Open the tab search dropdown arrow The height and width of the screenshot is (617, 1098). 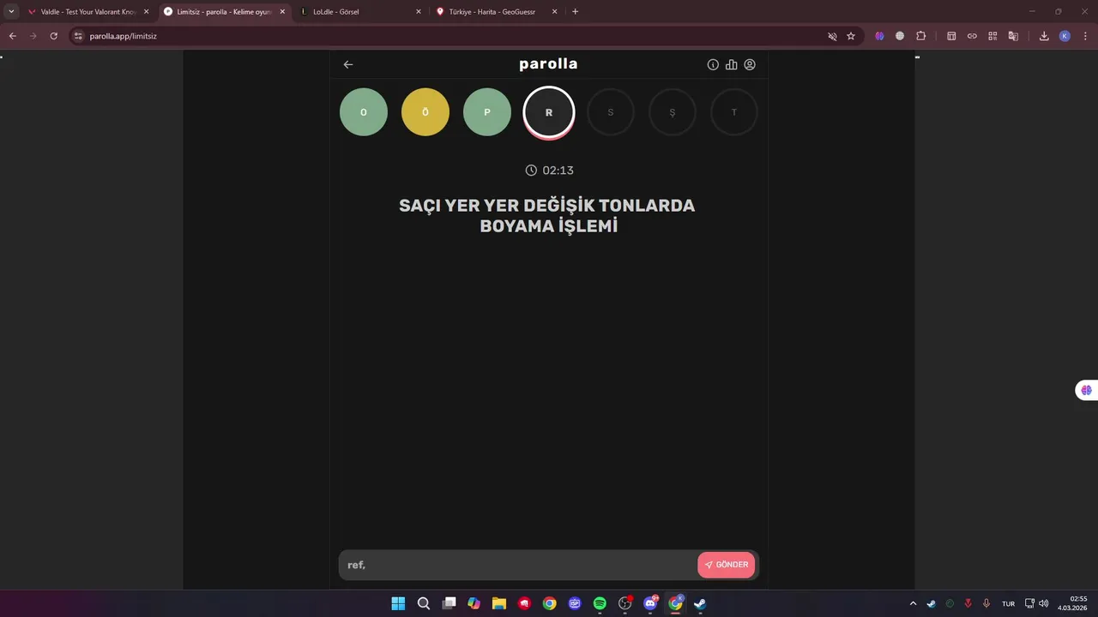pyautogui.click(x=11, y=12)
